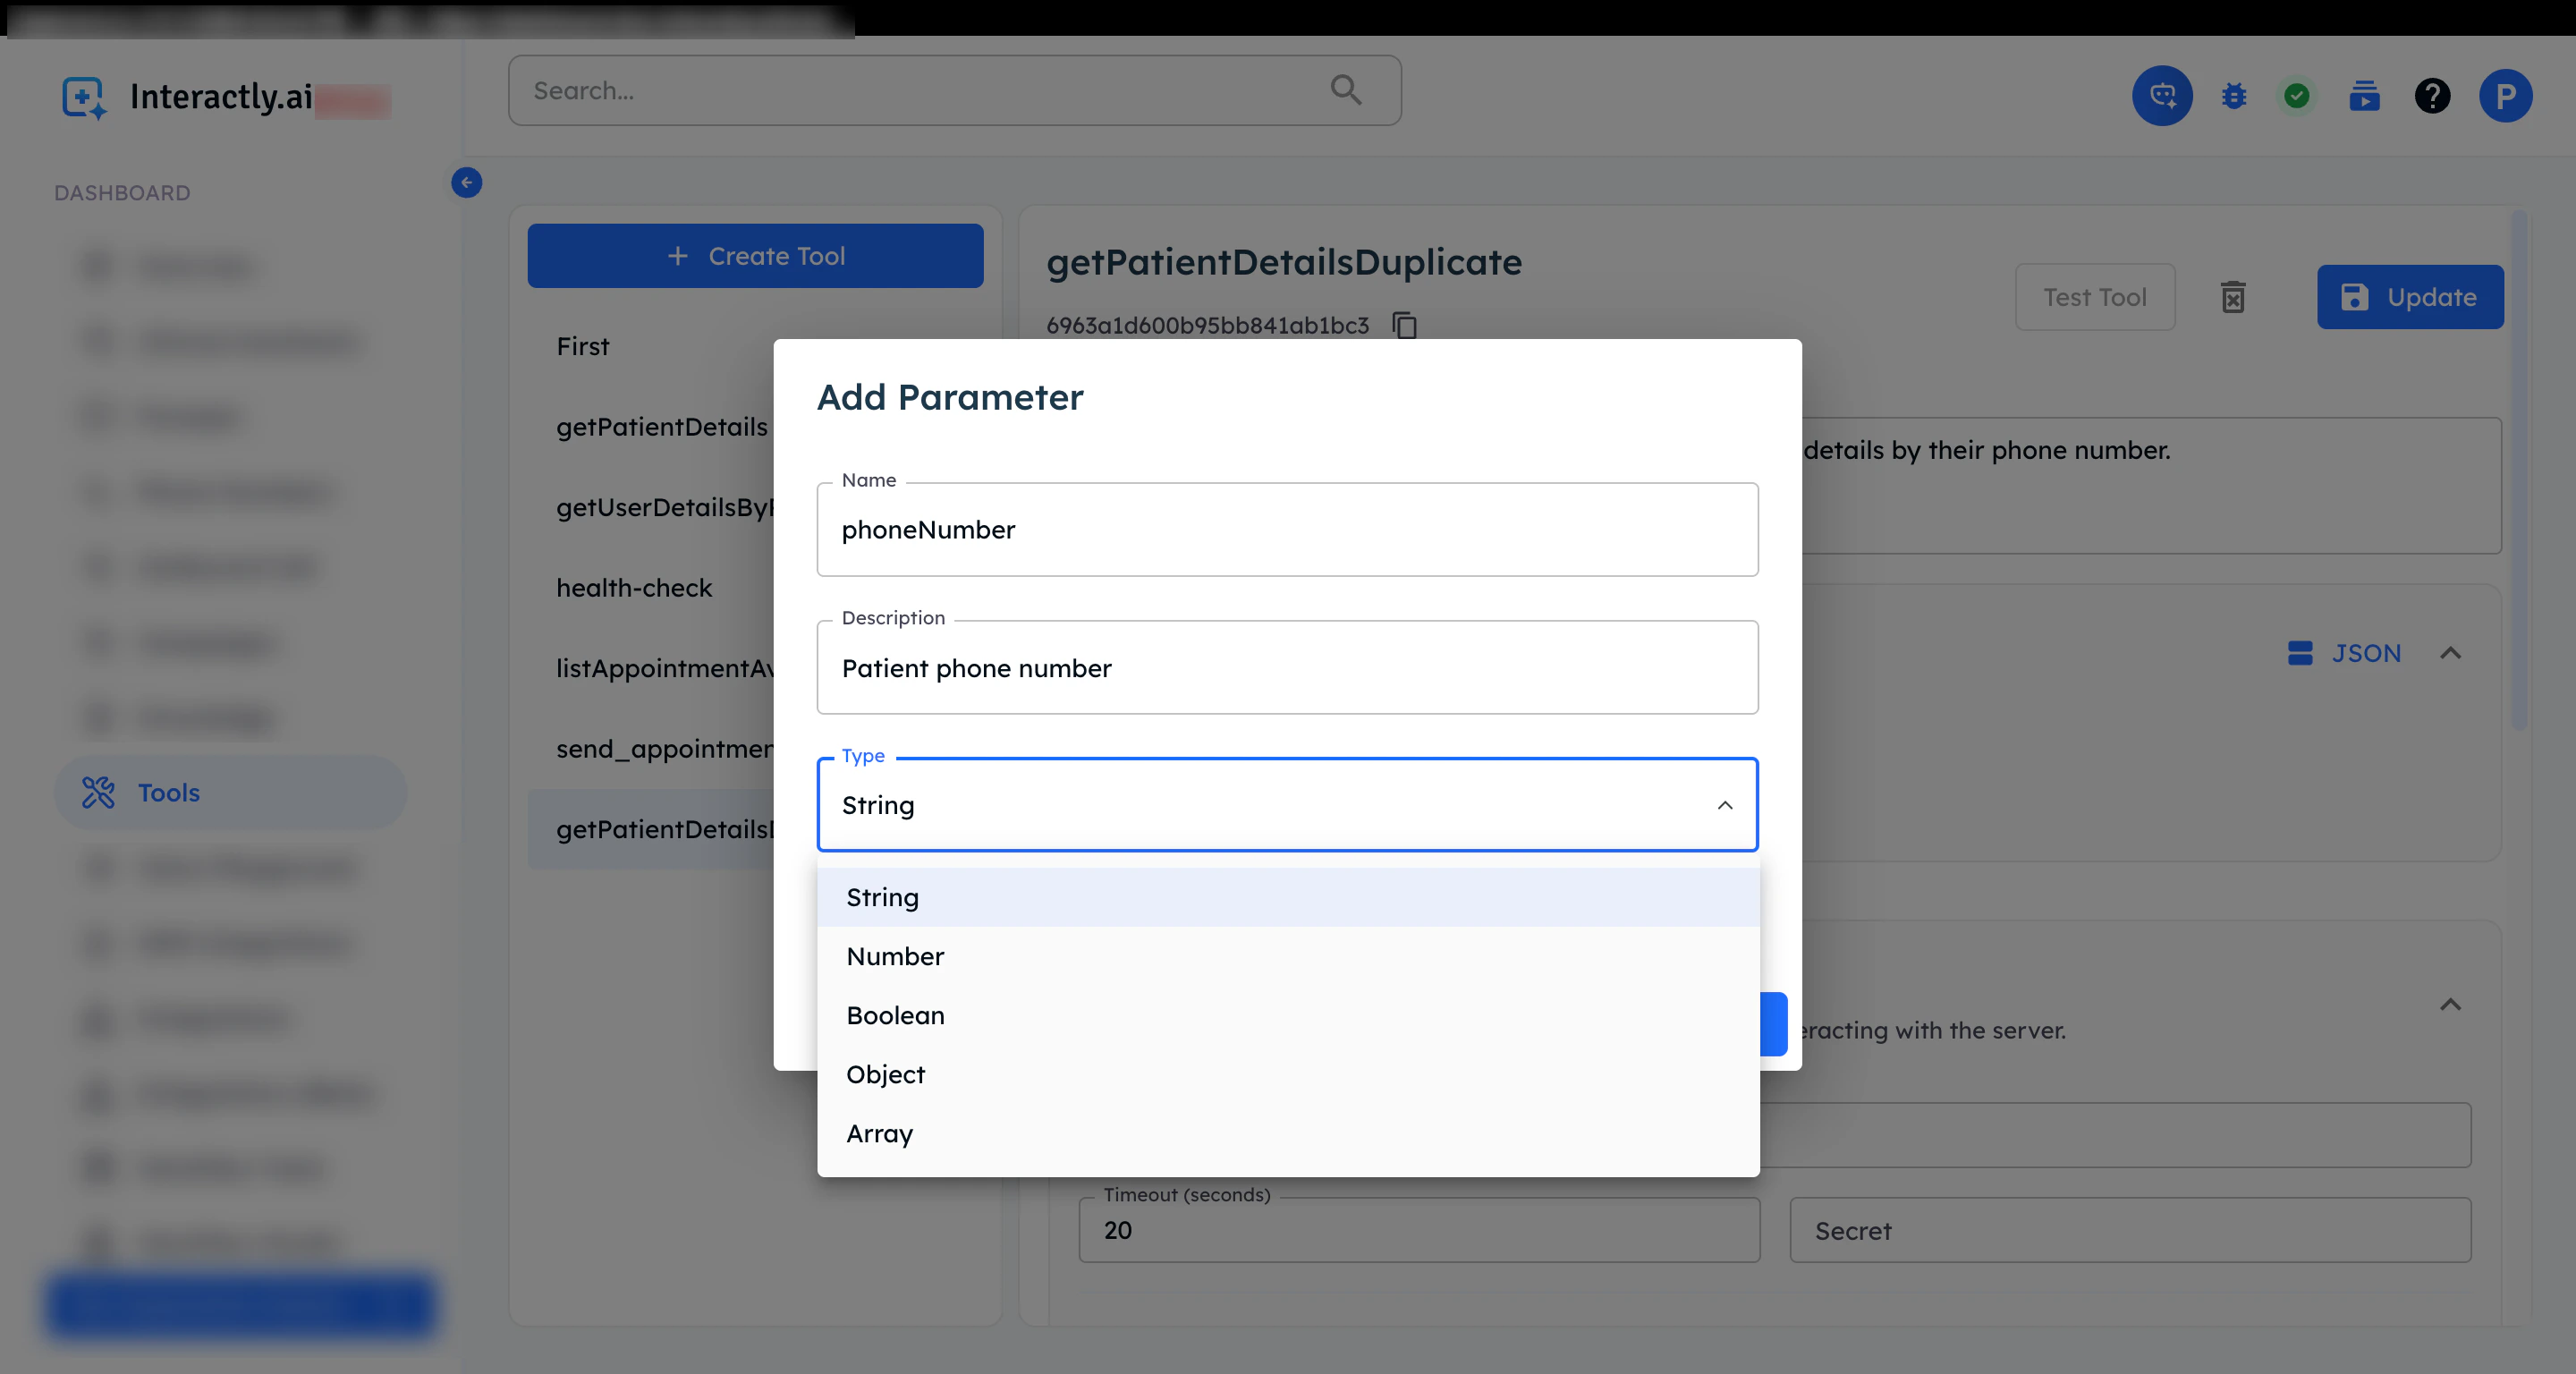
Task: Click the delete tool trash icon
Action: 2233,297
